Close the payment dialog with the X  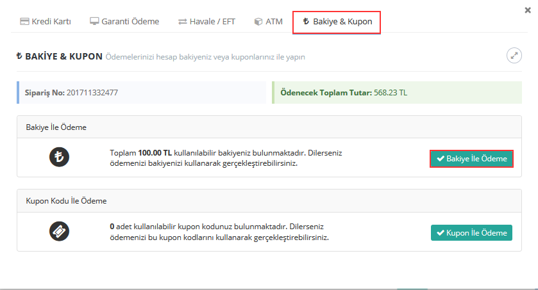point(527,10)
